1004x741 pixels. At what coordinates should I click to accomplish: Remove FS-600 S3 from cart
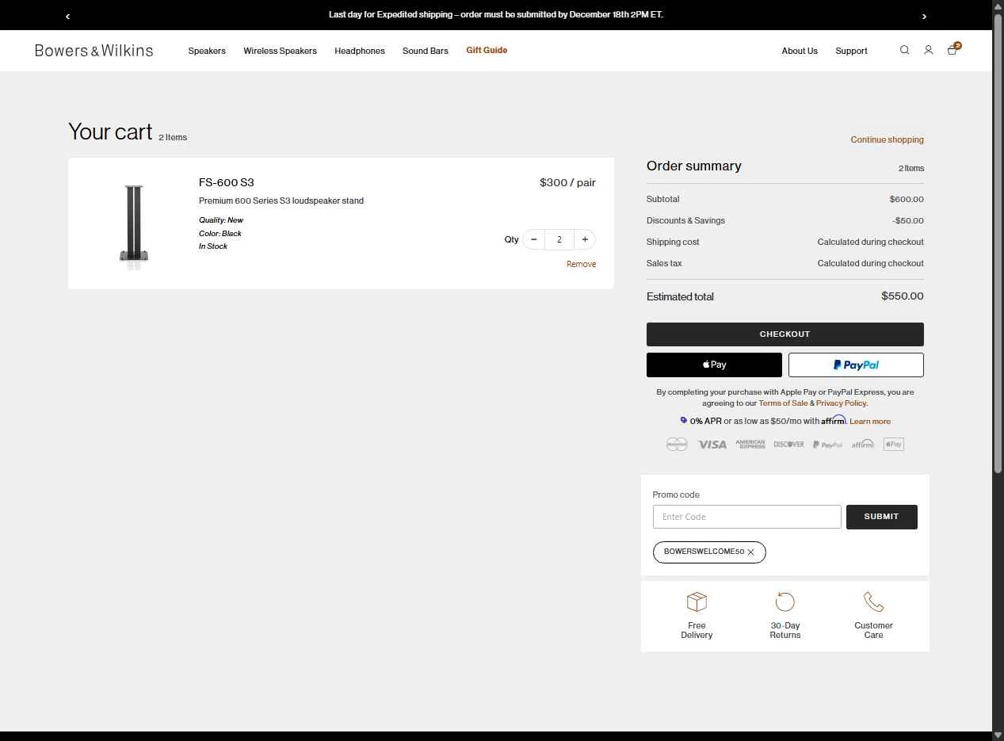(x=581, y=264)
